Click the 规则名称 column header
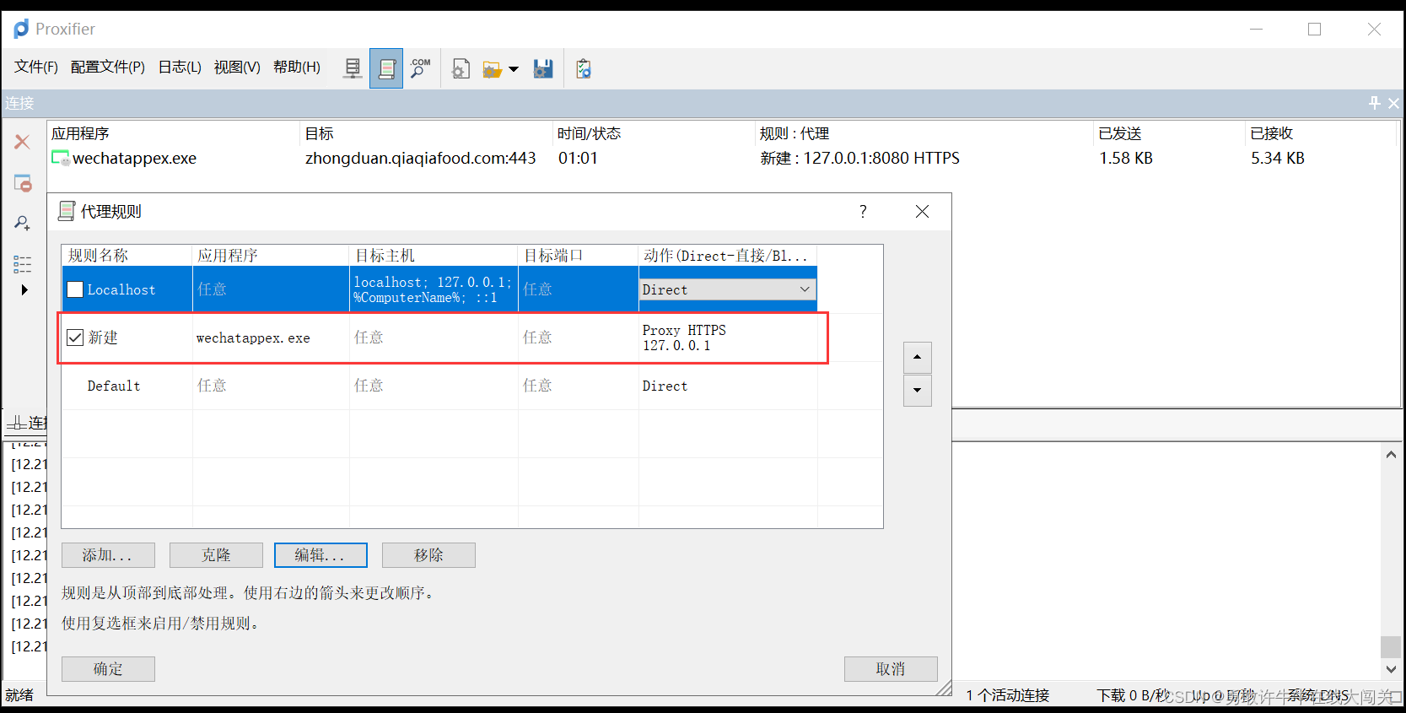Viewport: 1406px width, 713px height. pos(127,256)
